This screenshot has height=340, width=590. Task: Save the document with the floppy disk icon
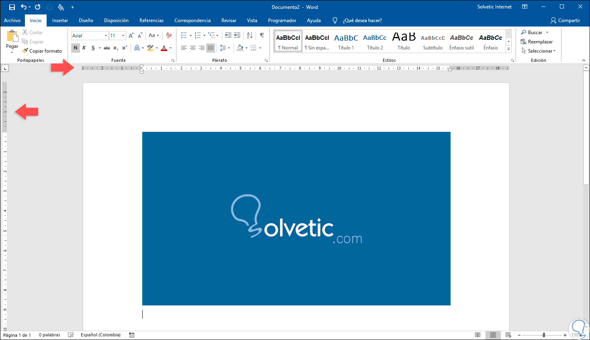click(x=12, y=7)
